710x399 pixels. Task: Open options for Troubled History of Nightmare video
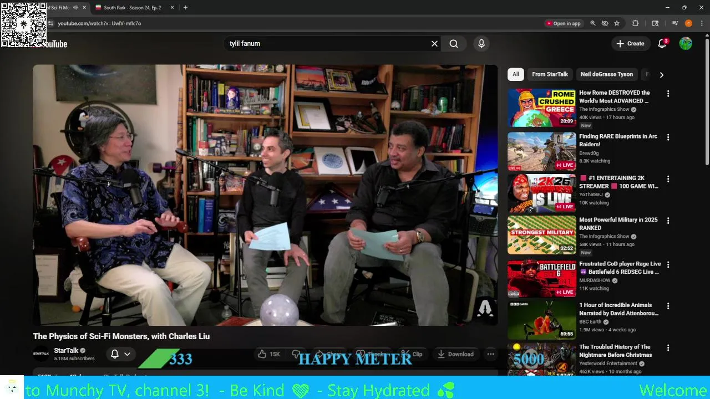pyautogui.click(x=668, y=348)
